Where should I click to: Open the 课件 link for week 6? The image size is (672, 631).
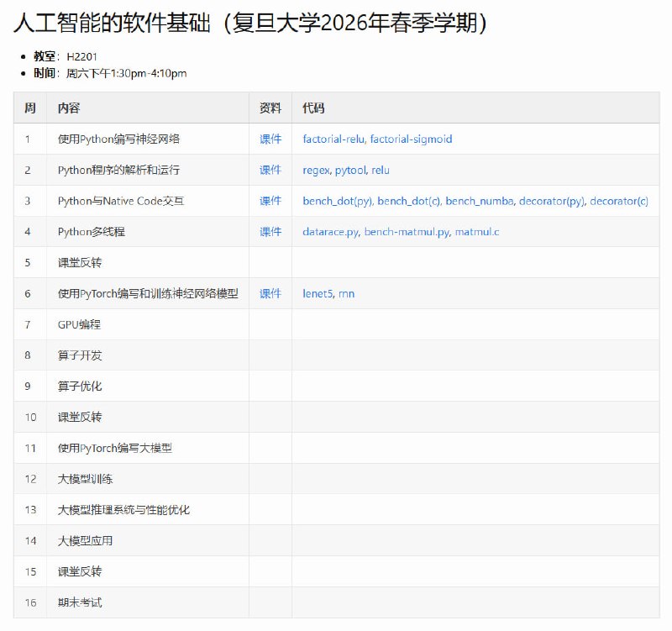tap(268, 293)
